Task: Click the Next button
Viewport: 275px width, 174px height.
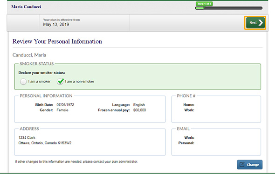Action: pos(255,23)
